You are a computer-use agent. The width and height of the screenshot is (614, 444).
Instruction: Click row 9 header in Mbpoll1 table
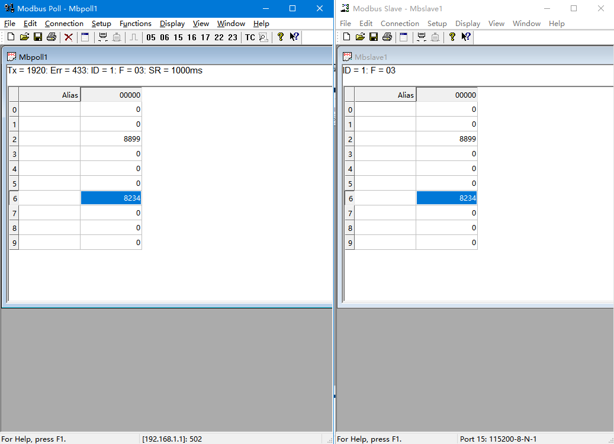(14, 243)
